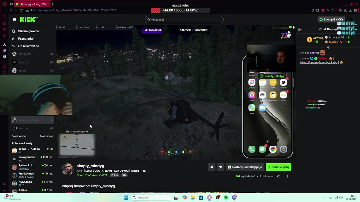Open kebab_u_rudego recommended channel
This screenshot has width=360, height=202.
tap(32, 150)
